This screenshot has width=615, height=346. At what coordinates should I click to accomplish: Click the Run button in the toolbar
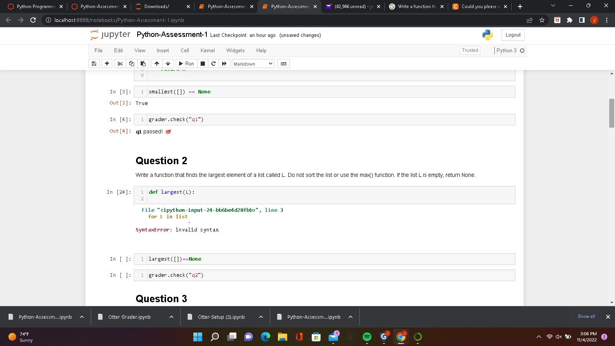click(x=186, y=63)
